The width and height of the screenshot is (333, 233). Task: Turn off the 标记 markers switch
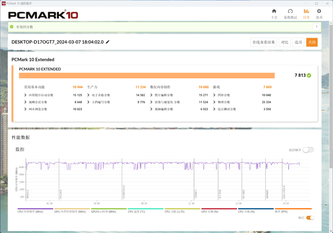coord(310,218)
